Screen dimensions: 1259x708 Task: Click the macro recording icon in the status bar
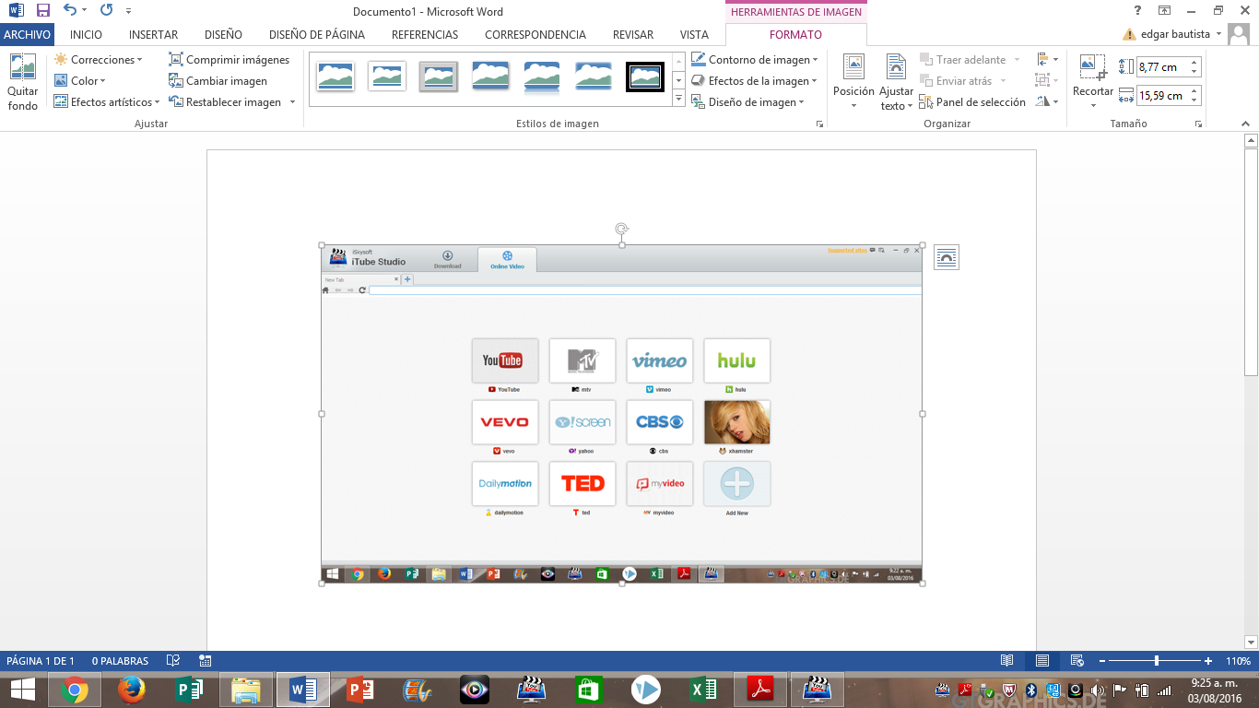[x=206, y=661]
